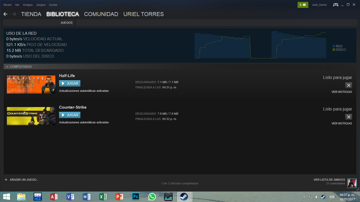Launch PowerPoint from the taskbar
This screenshot has width=360, height=202.
[119, 197]
